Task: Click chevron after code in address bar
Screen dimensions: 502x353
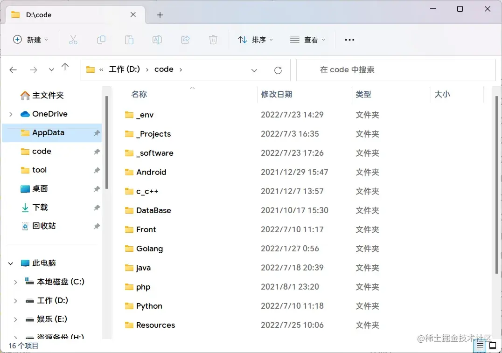Action: point(181,69)
